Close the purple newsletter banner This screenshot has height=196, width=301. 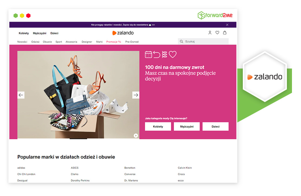click(227, 25)
